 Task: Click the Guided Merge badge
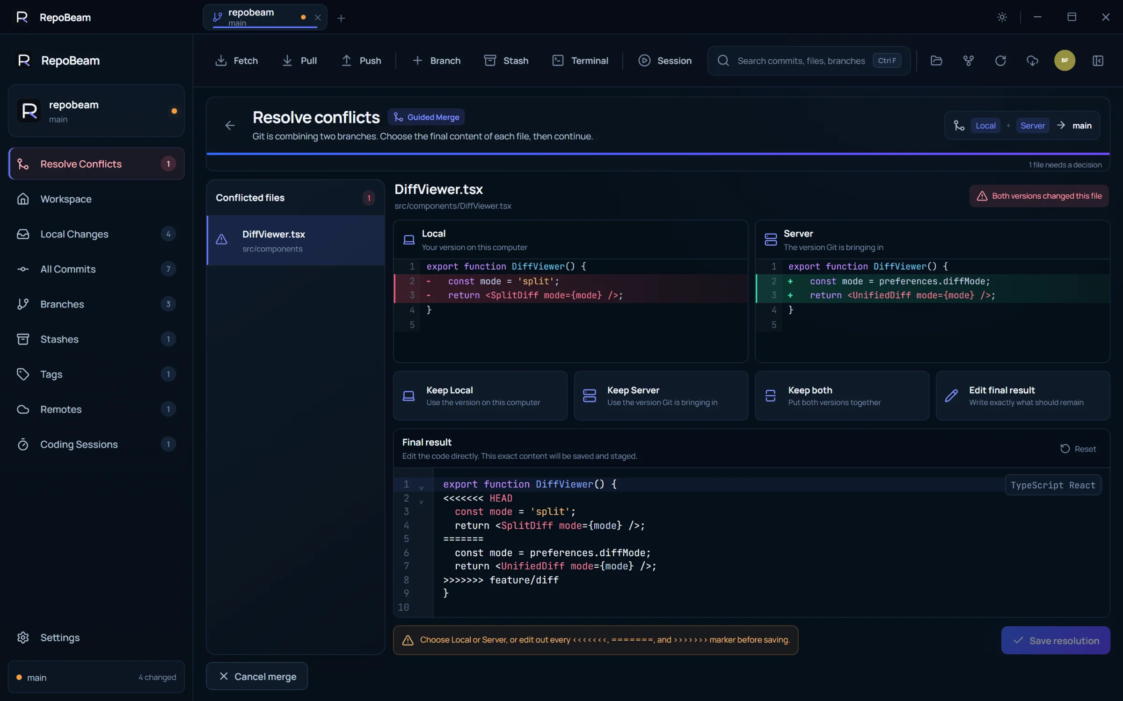point(426,117)
